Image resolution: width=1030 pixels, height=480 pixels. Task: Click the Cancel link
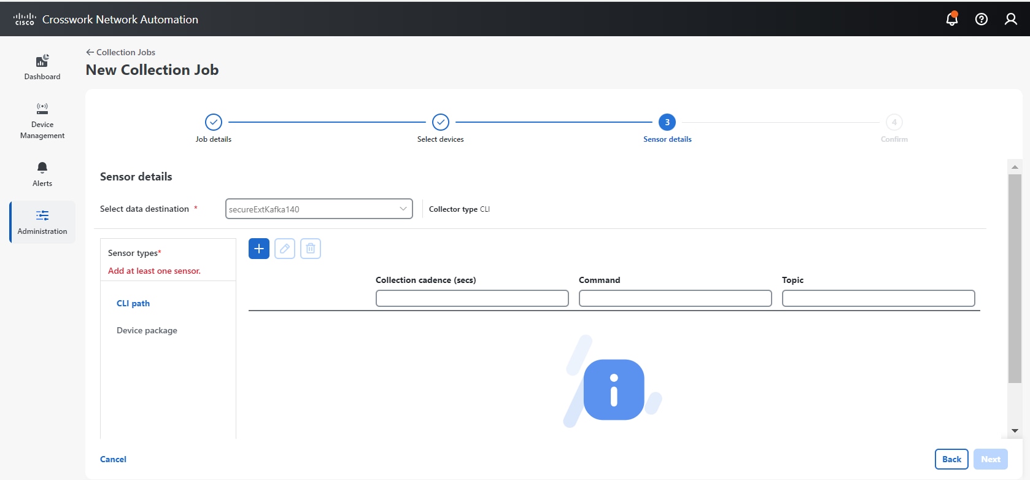click(x=113, y=459)
